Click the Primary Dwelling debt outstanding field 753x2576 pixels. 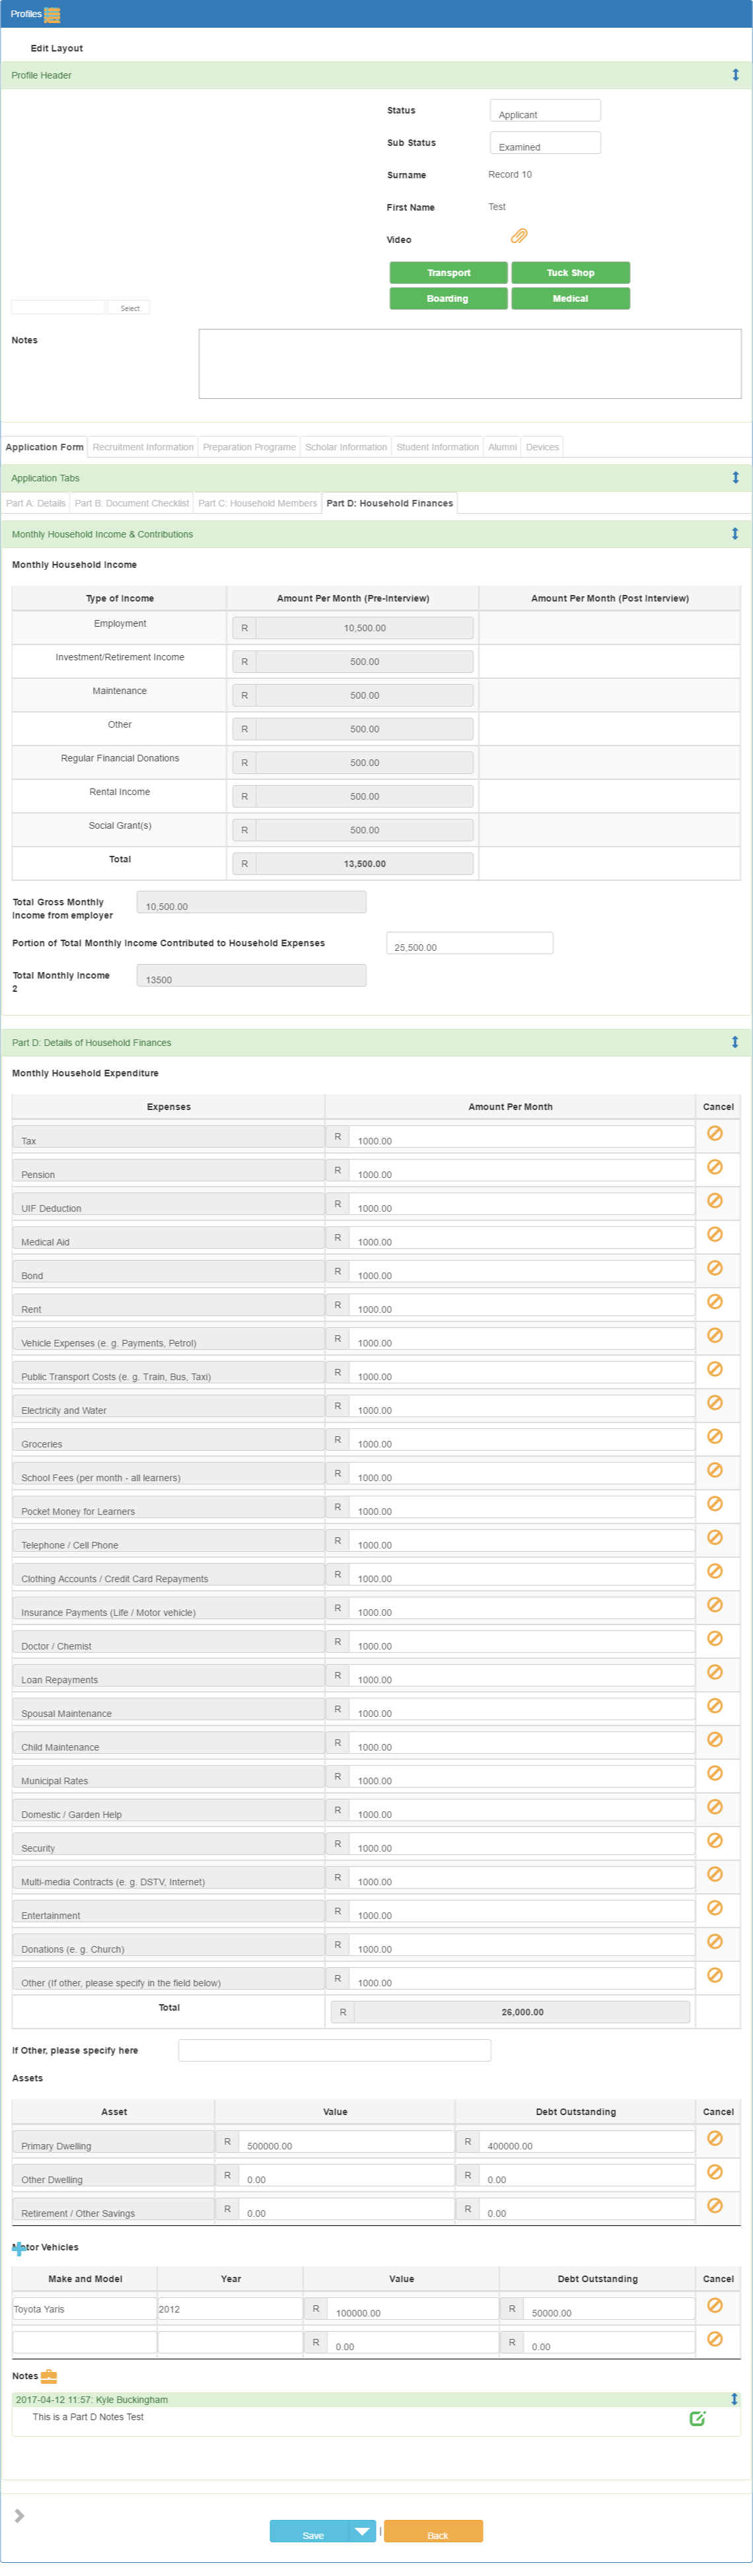point(587,2142)
